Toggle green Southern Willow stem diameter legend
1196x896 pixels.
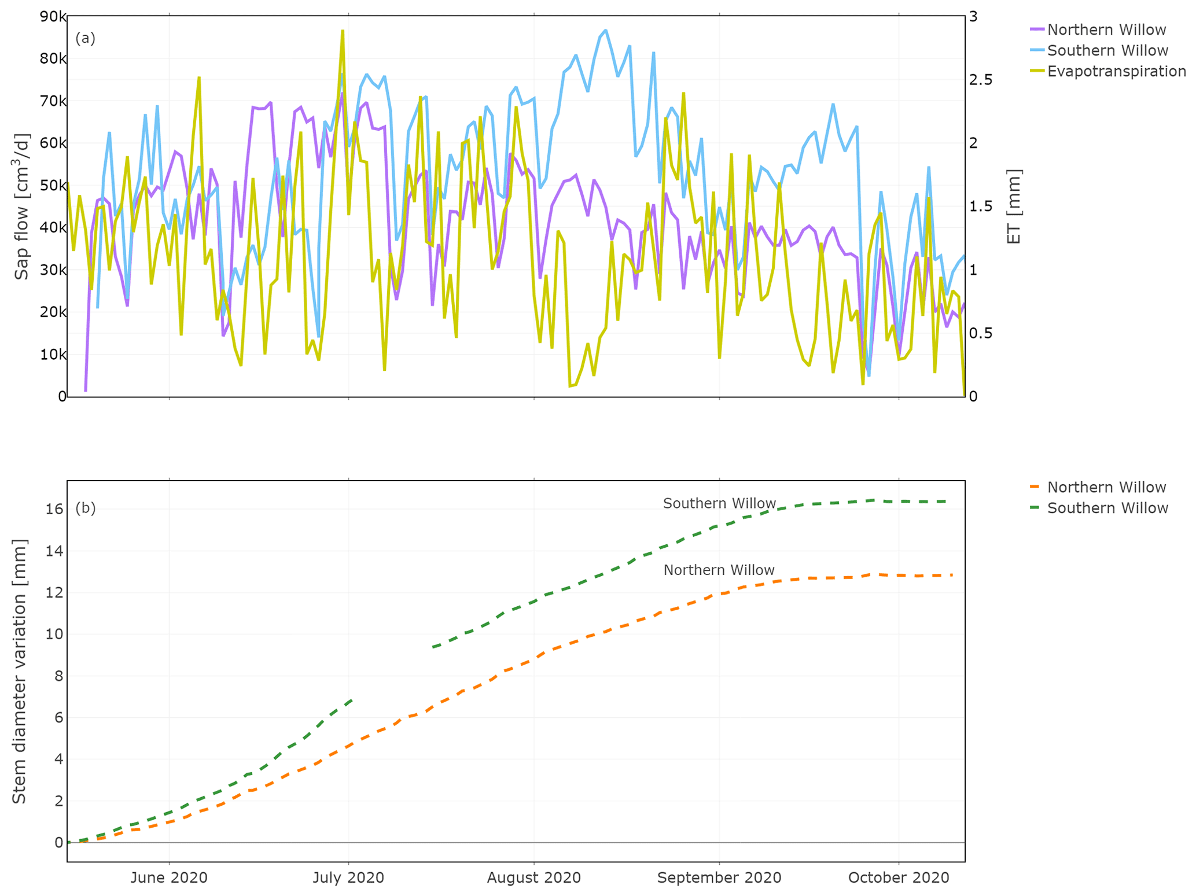1107,508
